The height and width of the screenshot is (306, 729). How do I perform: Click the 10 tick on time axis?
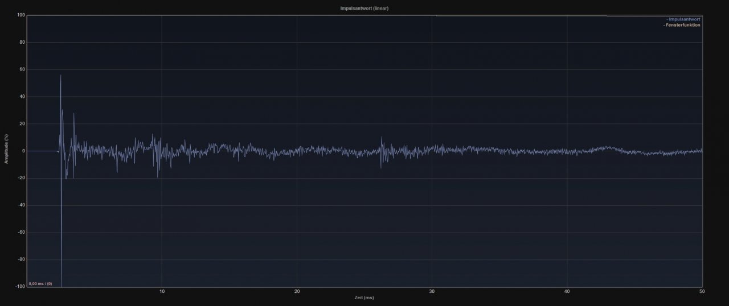point(162,292)
